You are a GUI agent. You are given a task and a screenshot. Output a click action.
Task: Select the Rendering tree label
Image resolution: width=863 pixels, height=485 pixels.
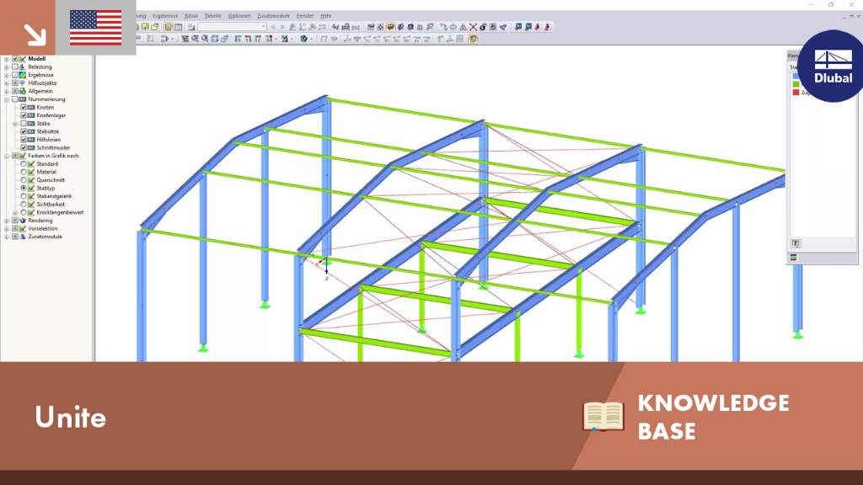[x=40, y=221]
